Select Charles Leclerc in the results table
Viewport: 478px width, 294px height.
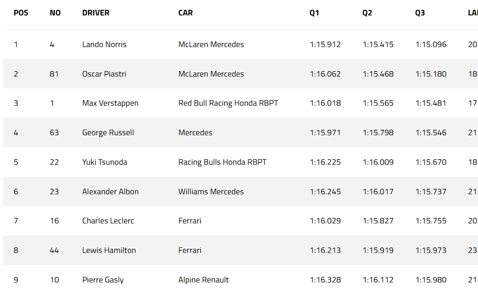(x=108, y=221)
